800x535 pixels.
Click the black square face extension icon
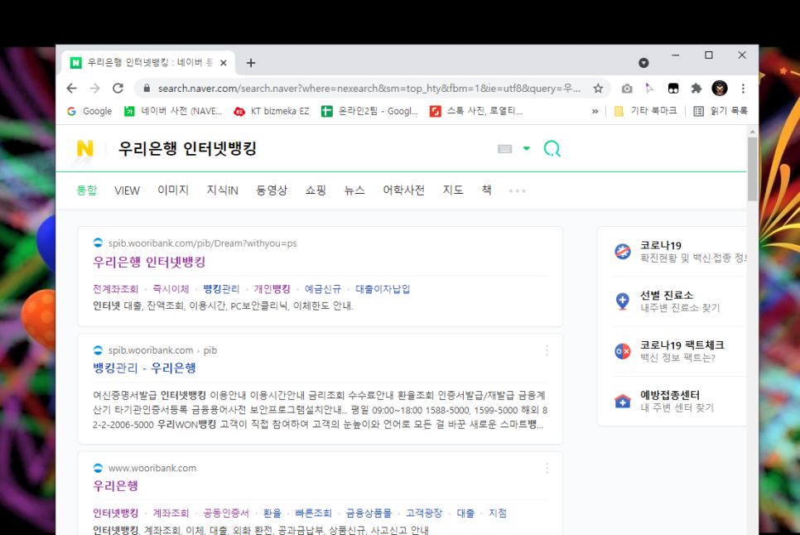tap(673, 89)
